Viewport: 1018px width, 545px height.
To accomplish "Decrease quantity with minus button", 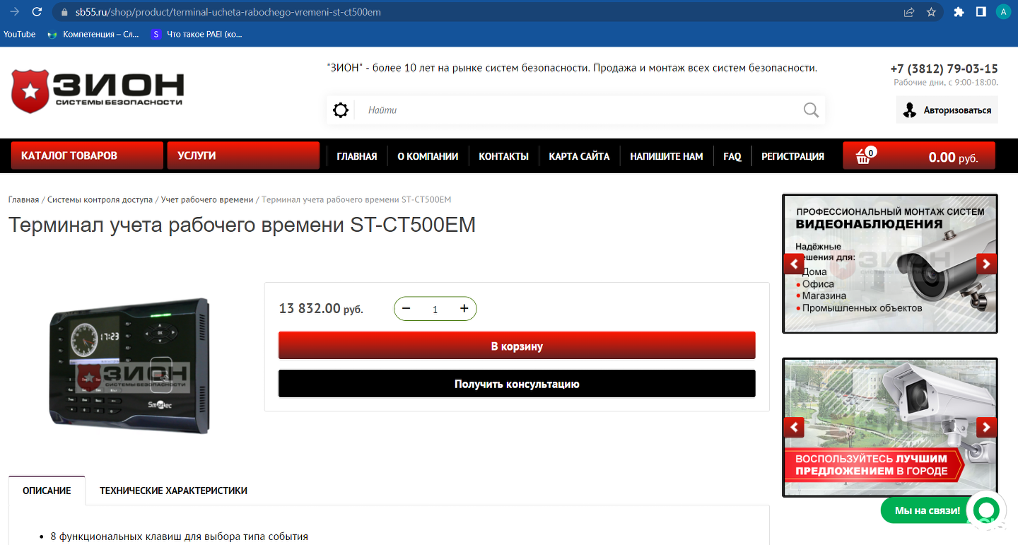I will point(406,308).
